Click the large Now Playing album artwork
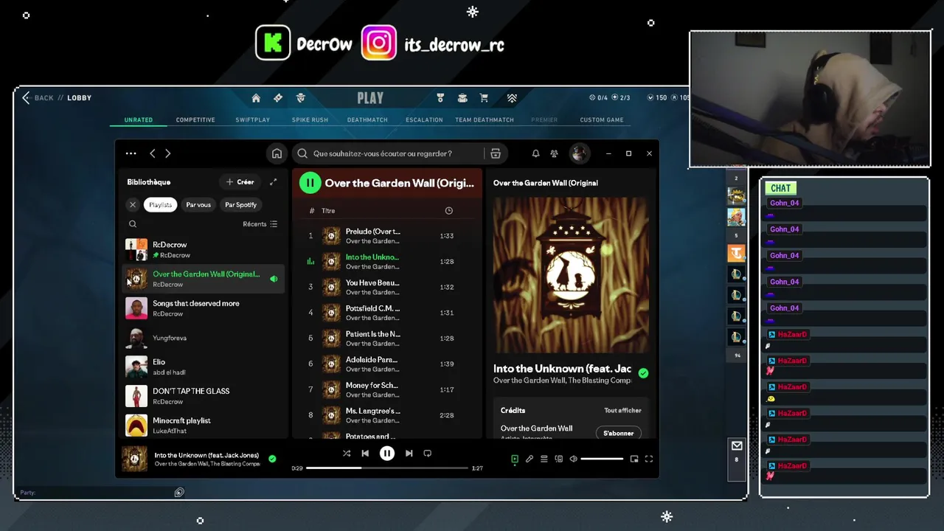Viewport: 944px width, 531px height. (x=572, y=275)
